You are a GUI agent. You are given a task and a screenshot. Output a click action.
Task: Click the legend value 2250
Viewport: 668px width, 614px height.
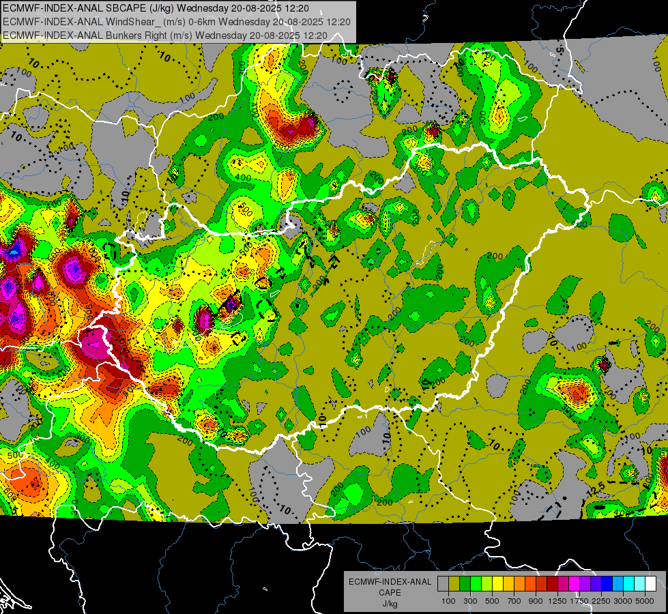coord(601,601)
